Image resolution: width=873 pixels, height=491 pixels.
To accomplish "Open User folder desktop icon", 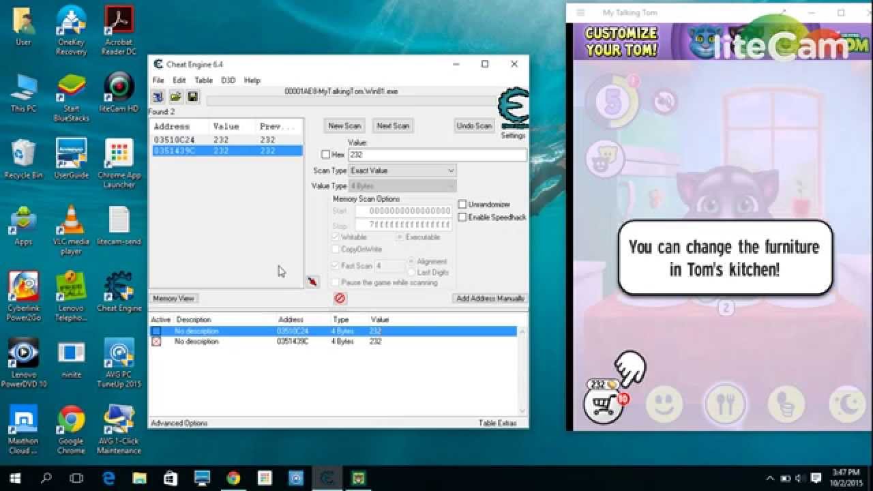I will [23, 26].
